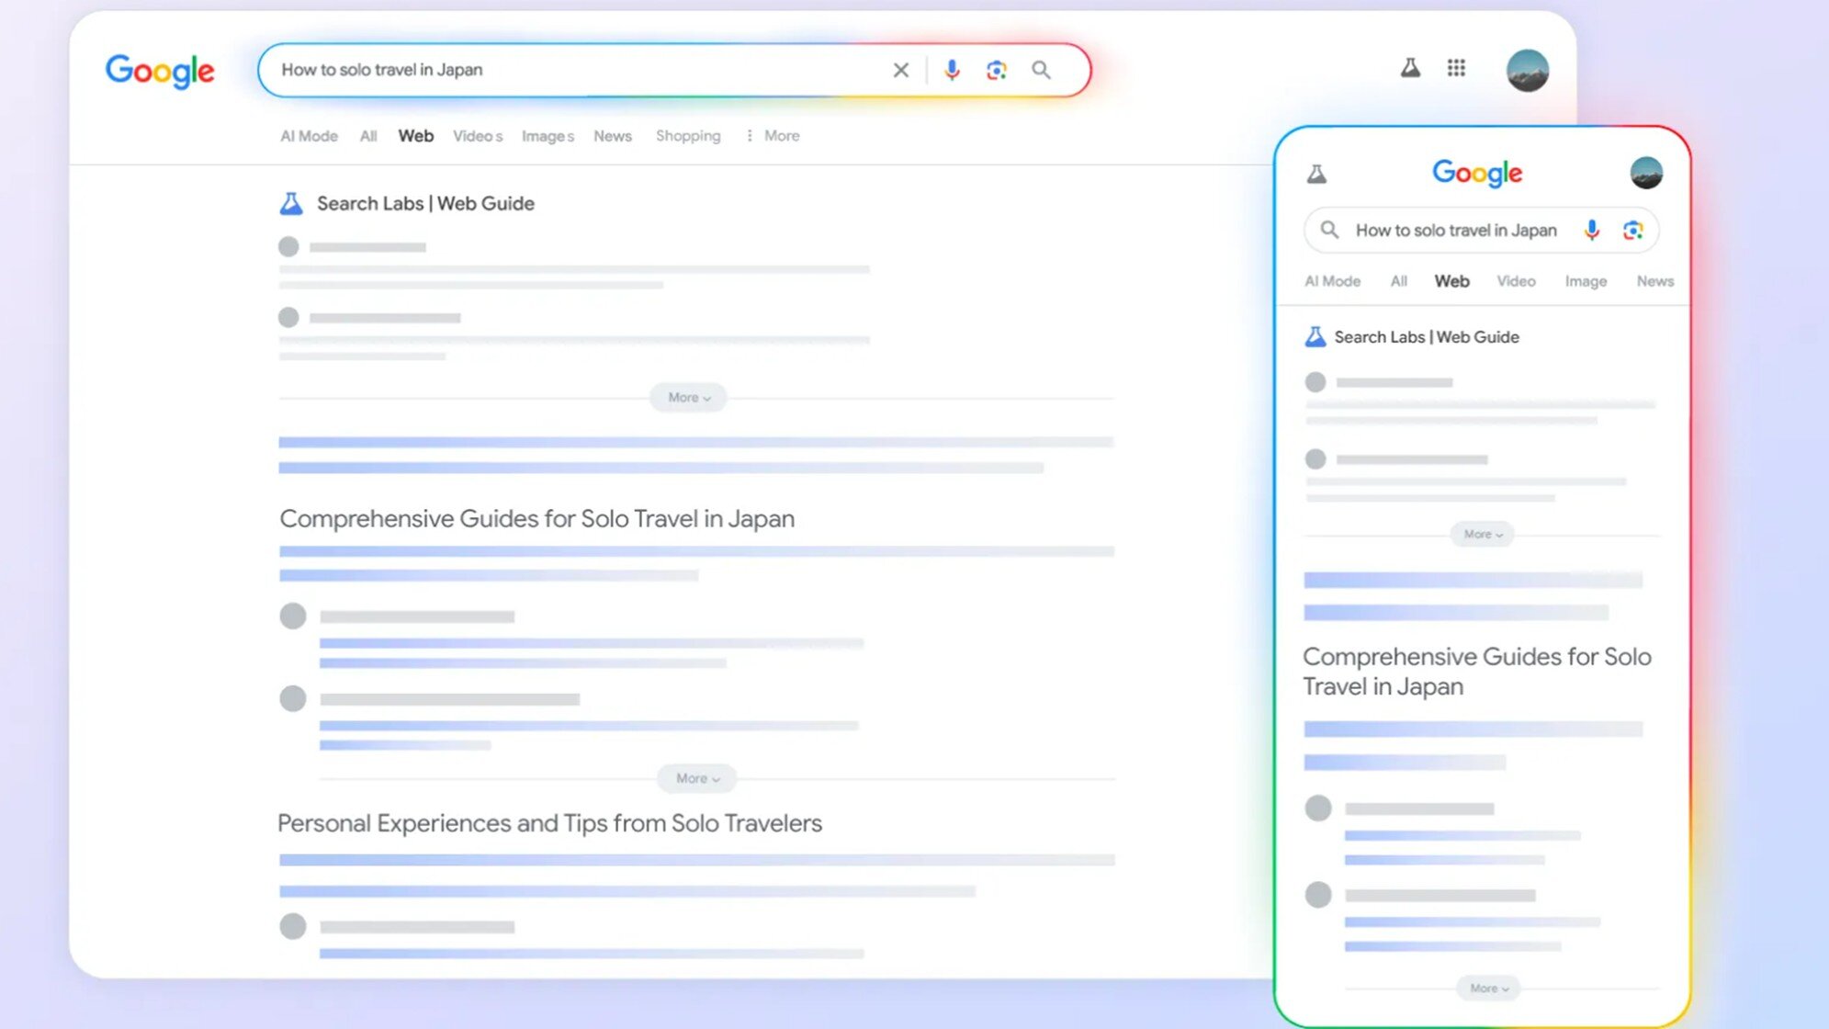Expand the first mobile More button
1829x1029 pixels.
coord(1482,534)
